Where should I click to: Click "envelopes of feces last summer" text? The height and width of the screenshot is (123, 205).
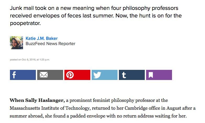pos(65,16)
